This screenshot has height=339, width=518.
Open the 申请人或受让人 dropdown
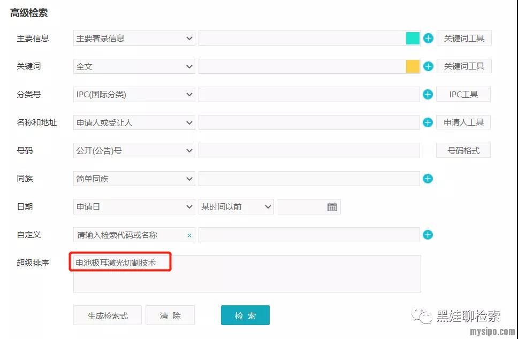click(134, 122)
